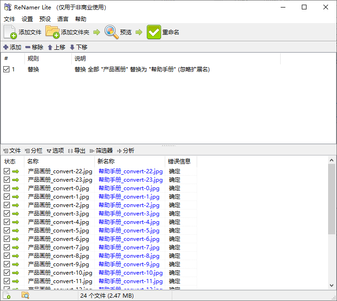Add a new rule with 添加 plus icon
337x301 pixels.
click(x=6, y=47)
